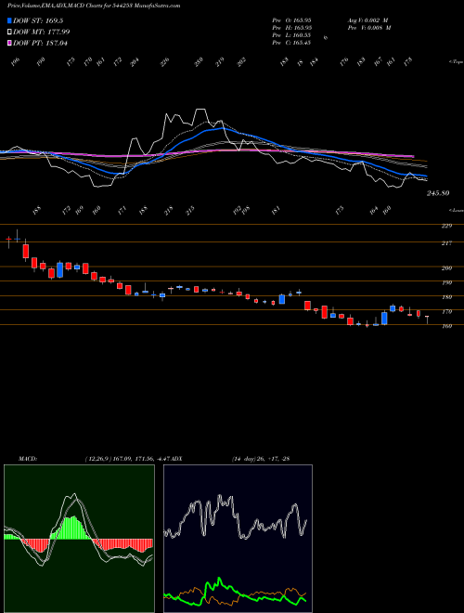Click the 'Avg V: 0.002 M' volume text
The width and height of the screenshot is (464, 613).
coord(368,20)
